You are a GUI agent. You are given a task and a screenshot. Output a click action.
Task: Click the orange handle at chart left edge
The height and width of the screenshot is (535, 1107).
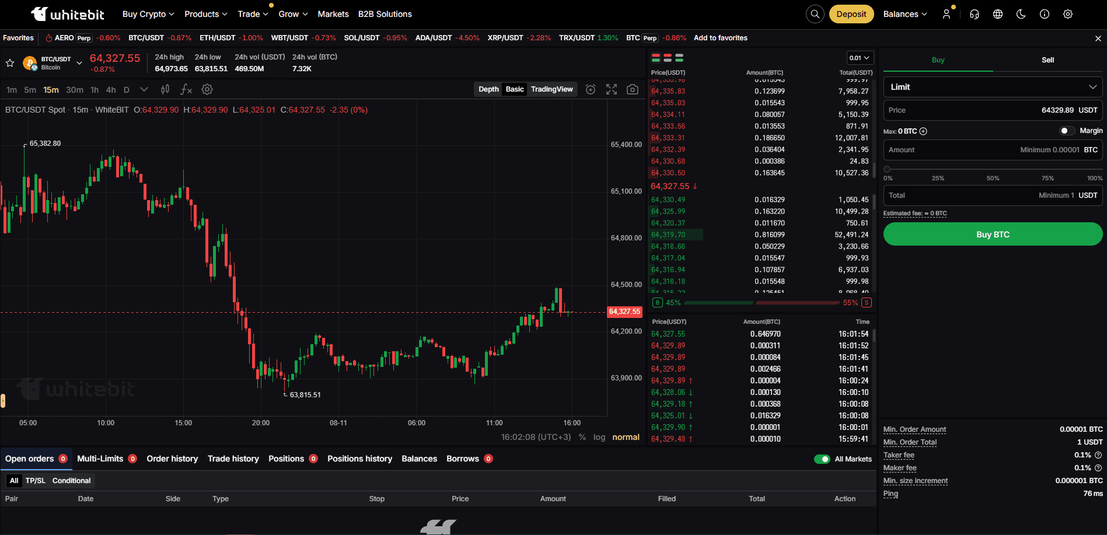point(3,401)
